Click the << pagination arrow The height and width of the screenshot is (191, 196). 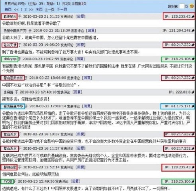[16, 10]
